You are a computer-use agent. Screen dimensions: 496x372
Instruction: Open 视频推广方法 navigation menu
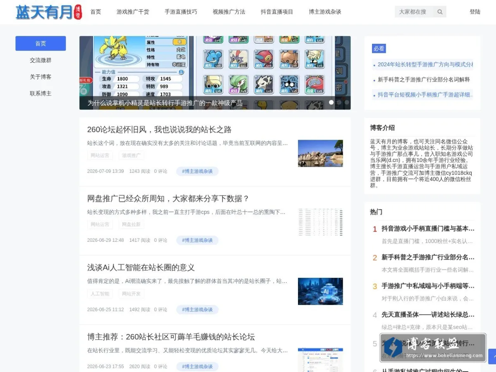(229, 12)
